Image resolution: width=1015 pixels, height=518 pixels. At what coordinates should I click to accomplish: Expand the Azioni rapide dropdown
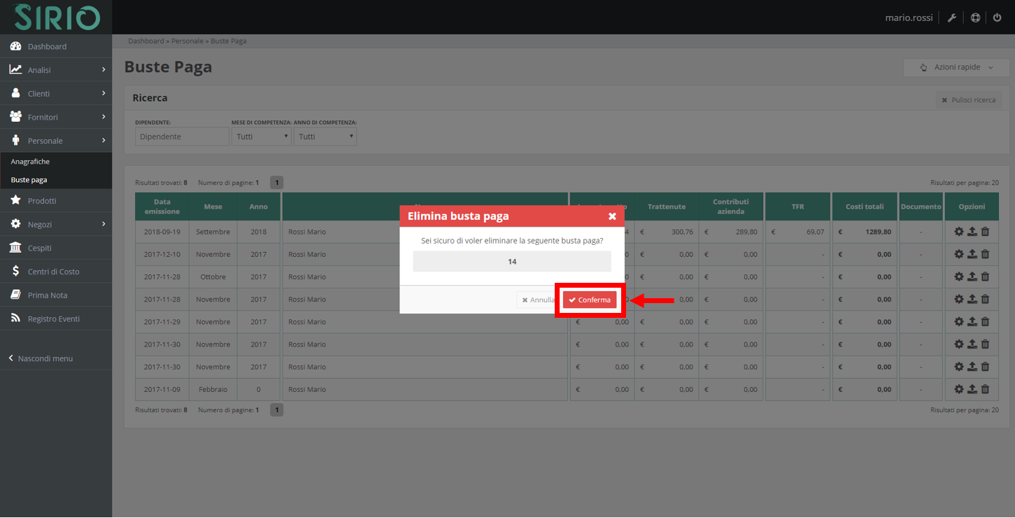[956, 67]
